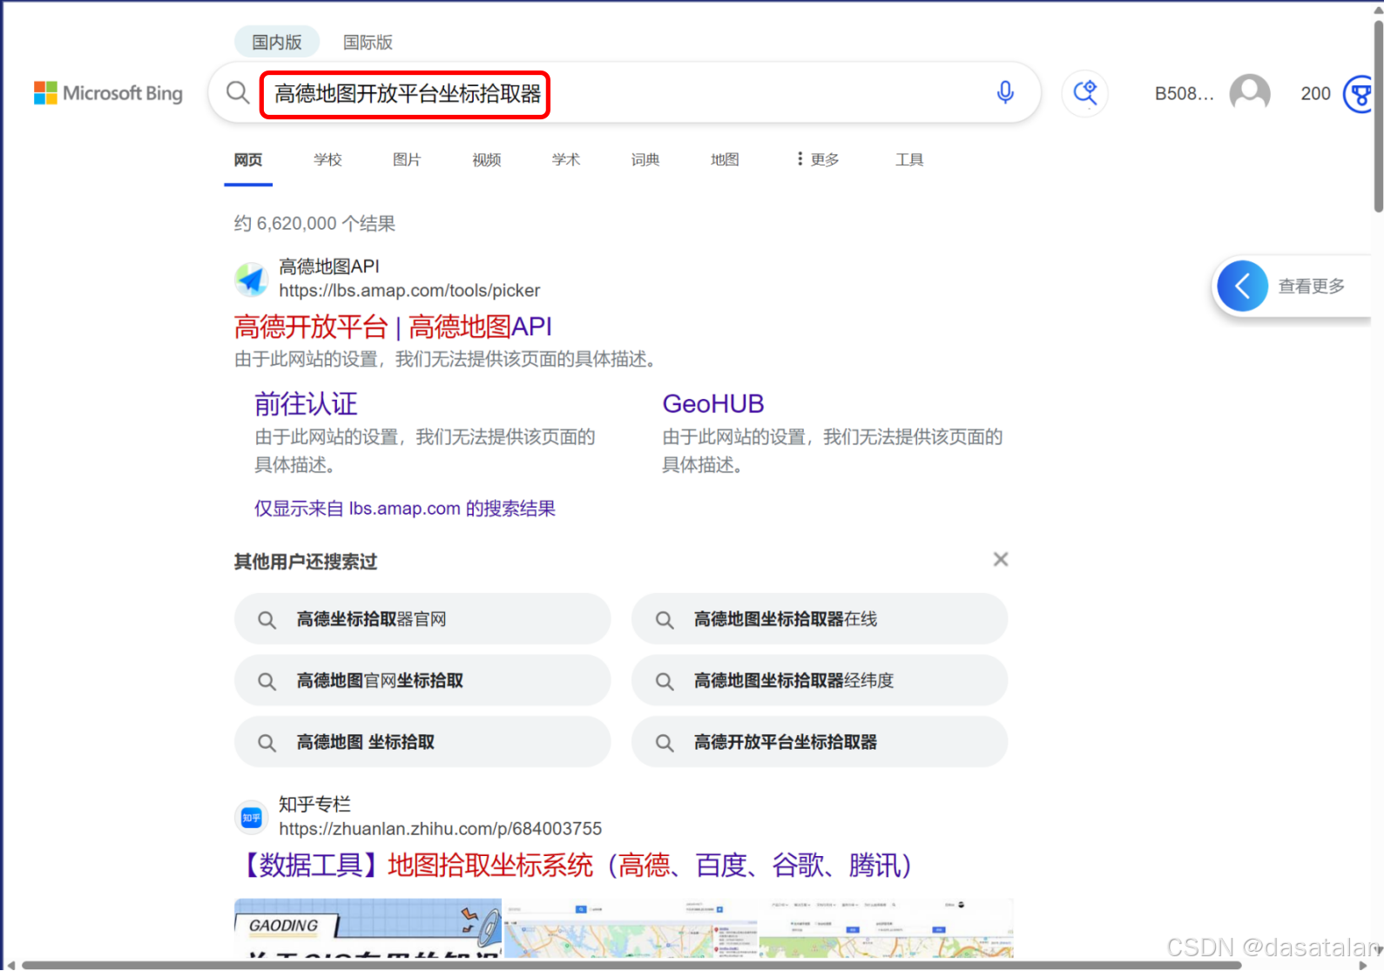Click the horizontal scrollbar at bottom
This screenshot has width=1384, height=971.
point(631,965)
